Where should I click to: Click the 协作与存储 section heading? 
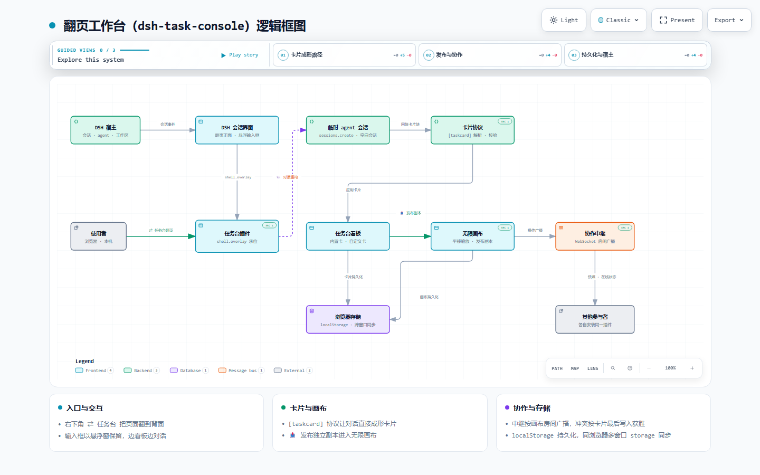click(x=532, y=408)
